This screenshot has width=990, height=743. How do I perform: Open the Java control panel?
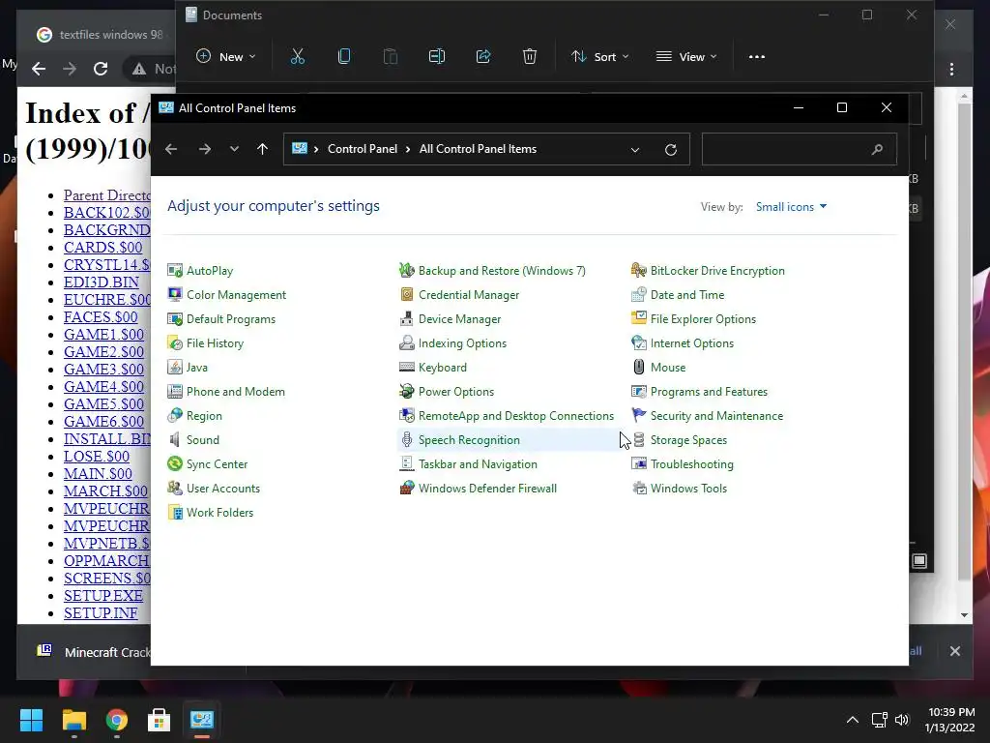click(x=188, y=368)
